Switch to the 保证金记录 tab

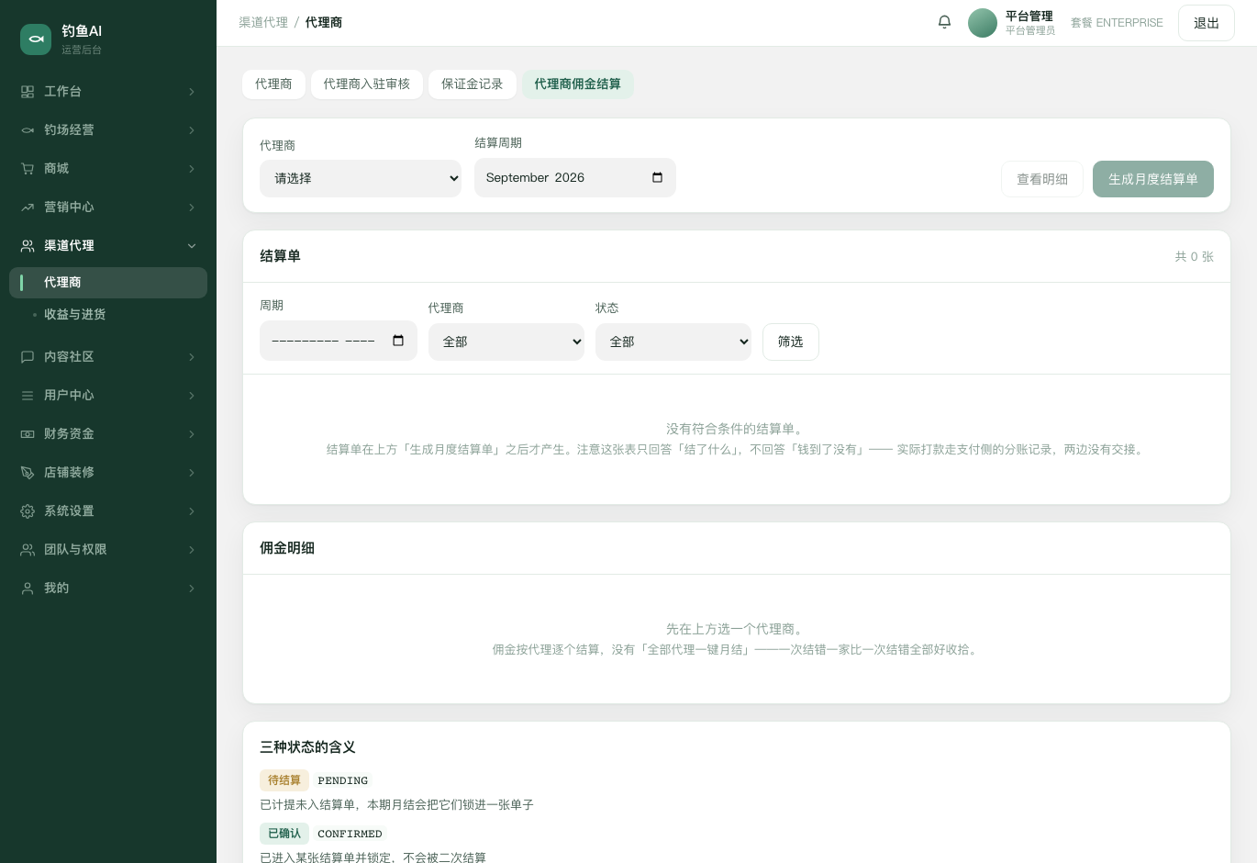(x=473, y=84)
